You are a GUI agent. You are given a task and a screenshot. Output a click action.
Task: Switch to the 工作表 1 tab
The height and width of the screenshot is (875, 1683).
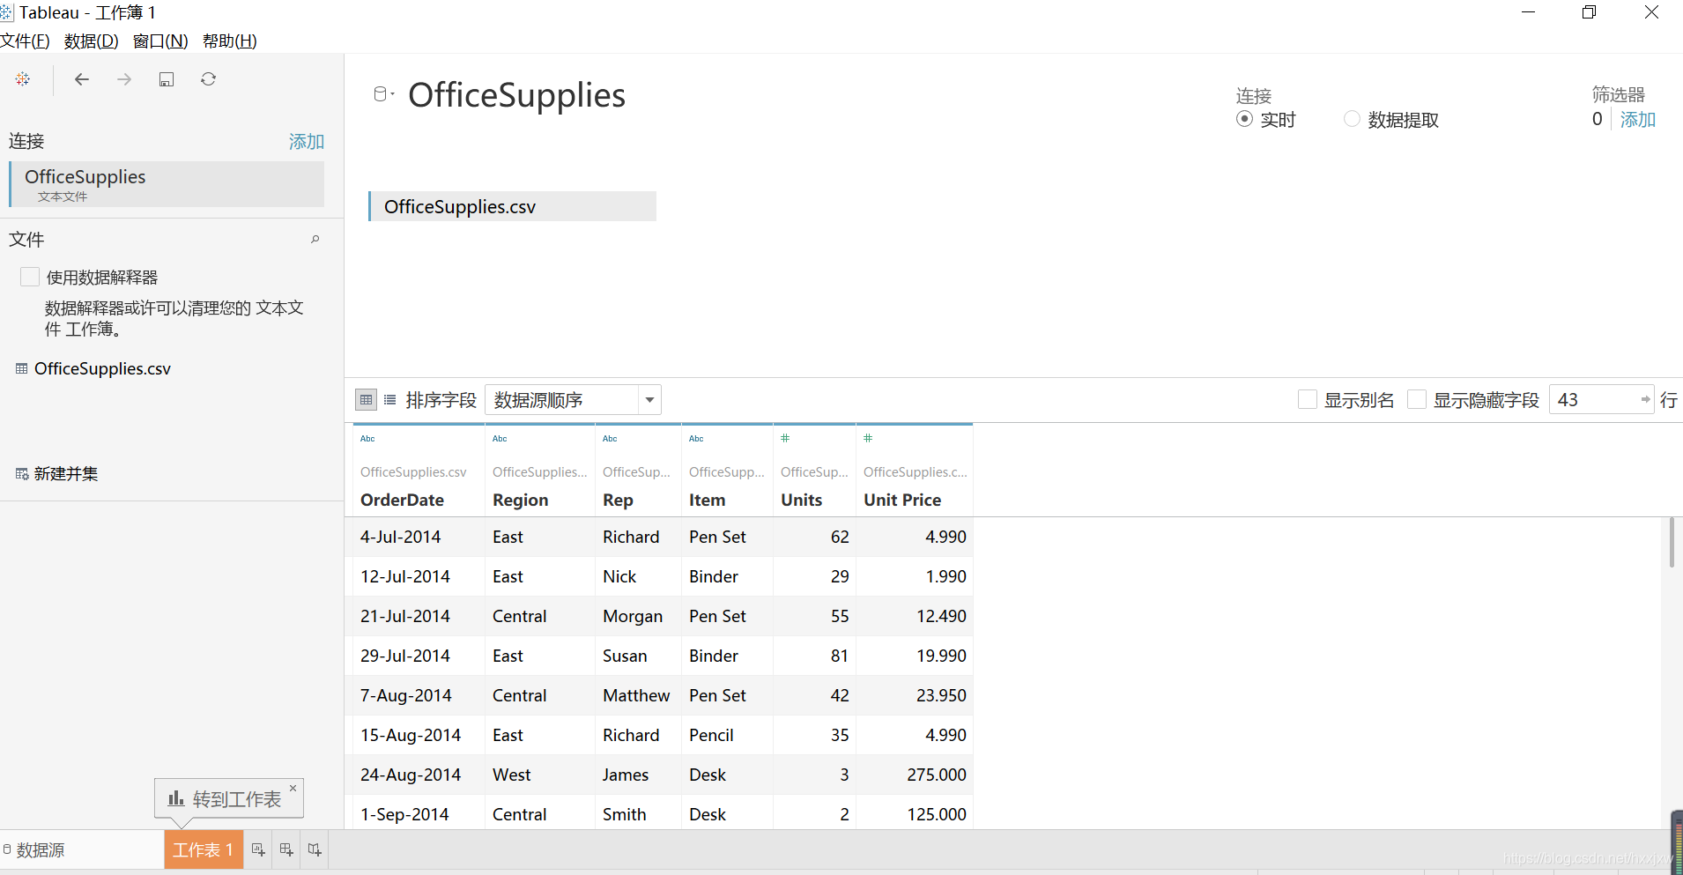pos(204,850)
